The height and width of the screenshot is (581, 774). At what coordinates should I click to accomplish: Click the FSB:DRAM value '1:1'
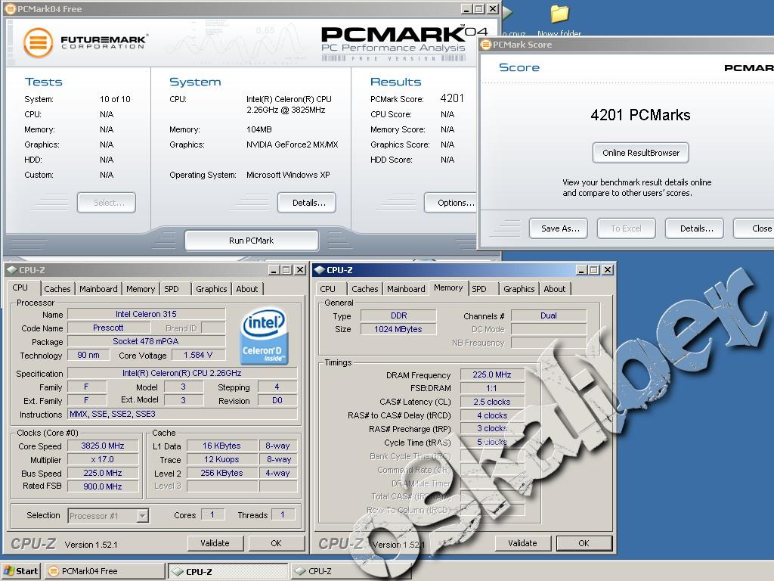coord(491,388)
